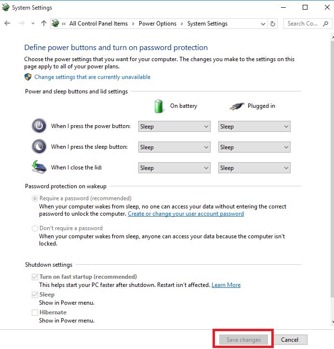The width and height of the screenshot is (334, 349).
Task: Select Don't require a password option
Action: click(35, 228)
